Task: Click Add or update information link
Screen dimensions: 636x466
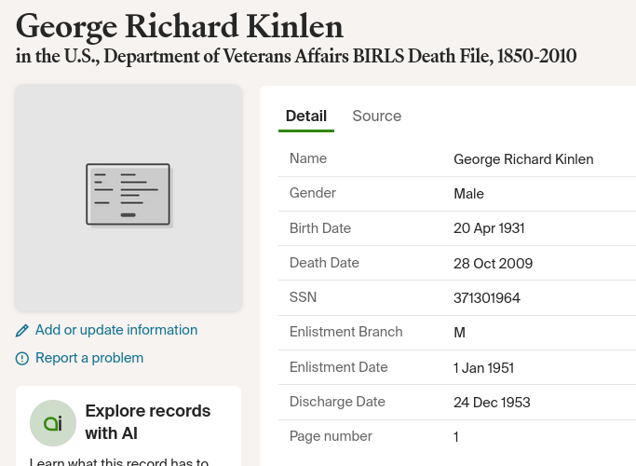Action: coord(115,330)
